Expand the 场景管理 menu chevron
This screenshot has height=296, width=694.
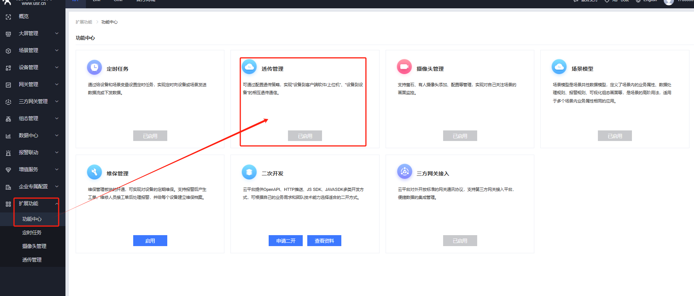click(x=57, y=50)
